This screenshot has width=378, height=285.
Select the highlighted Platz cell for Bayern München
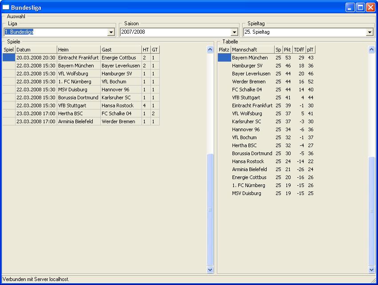[x=224, y=58]
